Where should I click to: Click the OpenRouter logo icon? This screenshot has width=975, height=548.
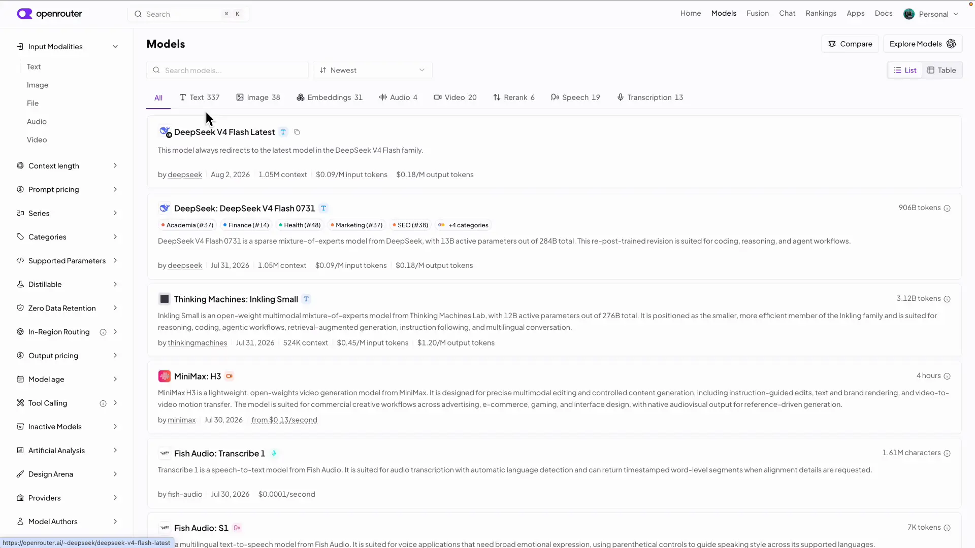click(x=24, y=14)
